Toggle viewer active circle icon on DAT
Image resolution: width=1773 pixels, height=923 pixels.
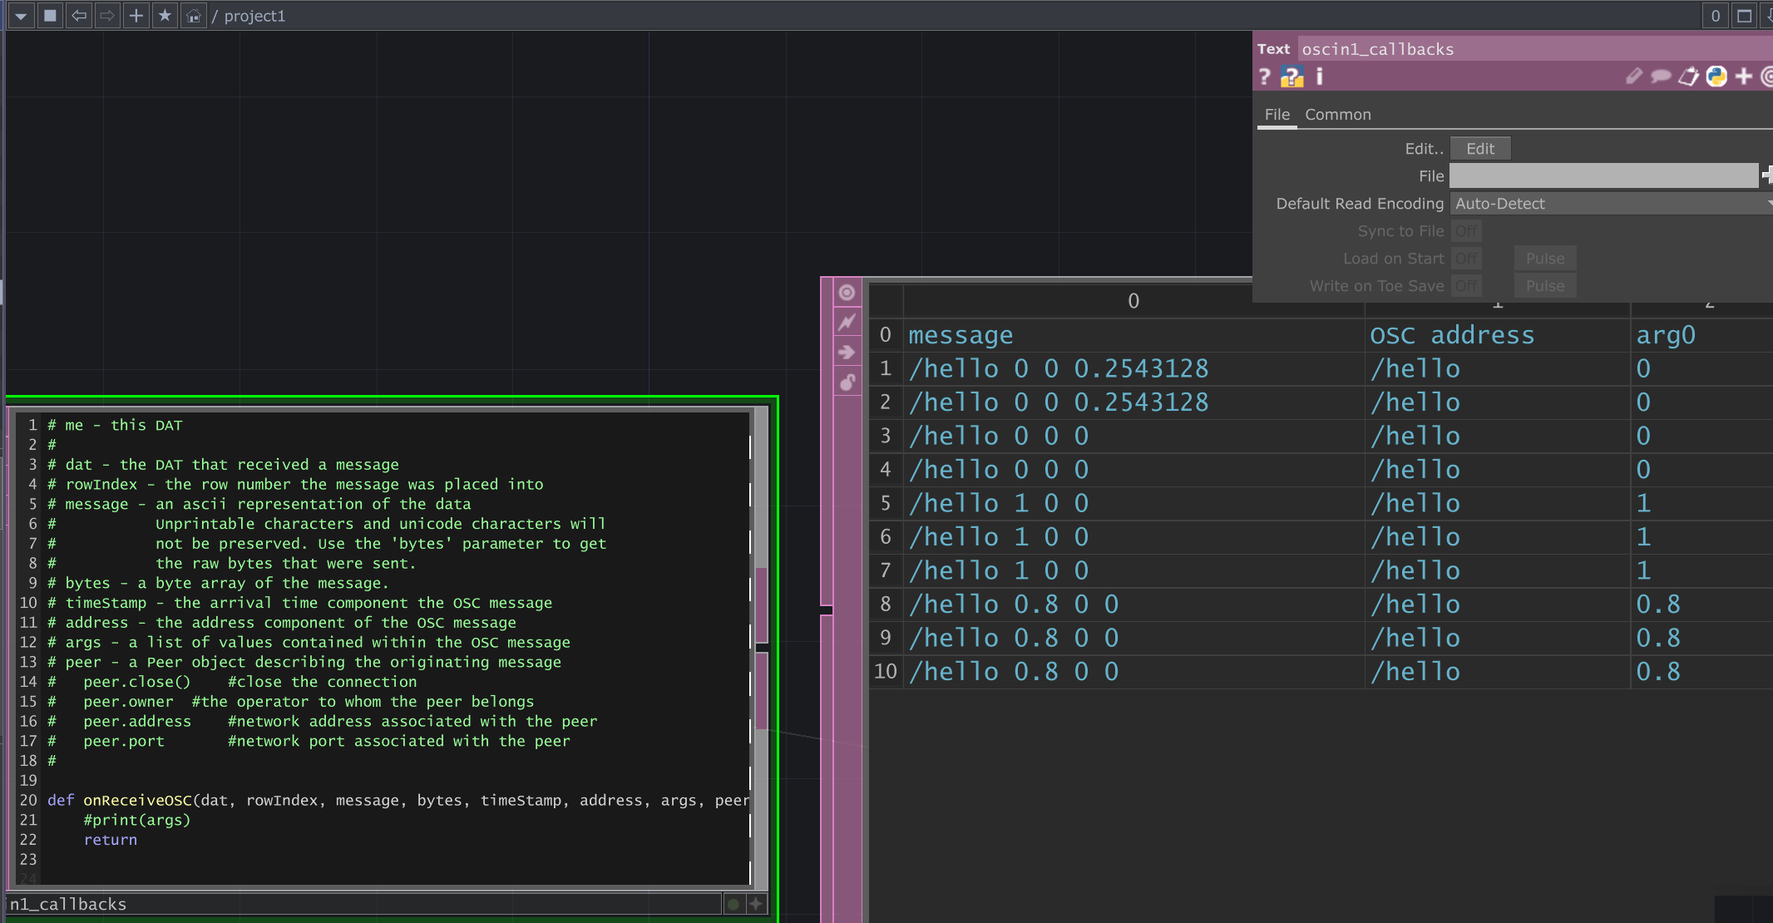pos(847,293)
